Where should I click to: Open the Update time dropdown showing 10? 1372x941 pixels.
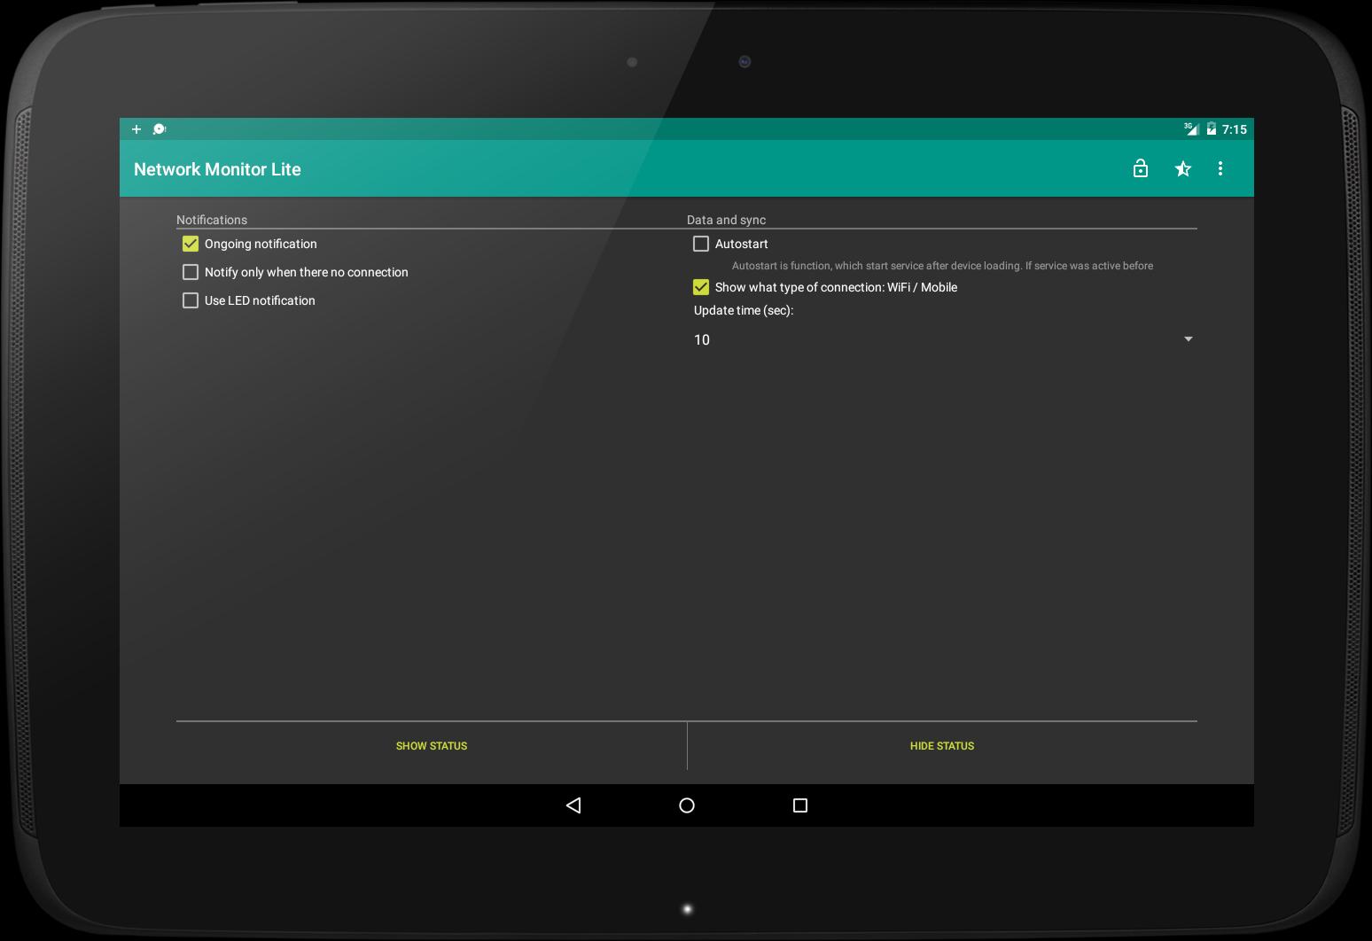942,339
